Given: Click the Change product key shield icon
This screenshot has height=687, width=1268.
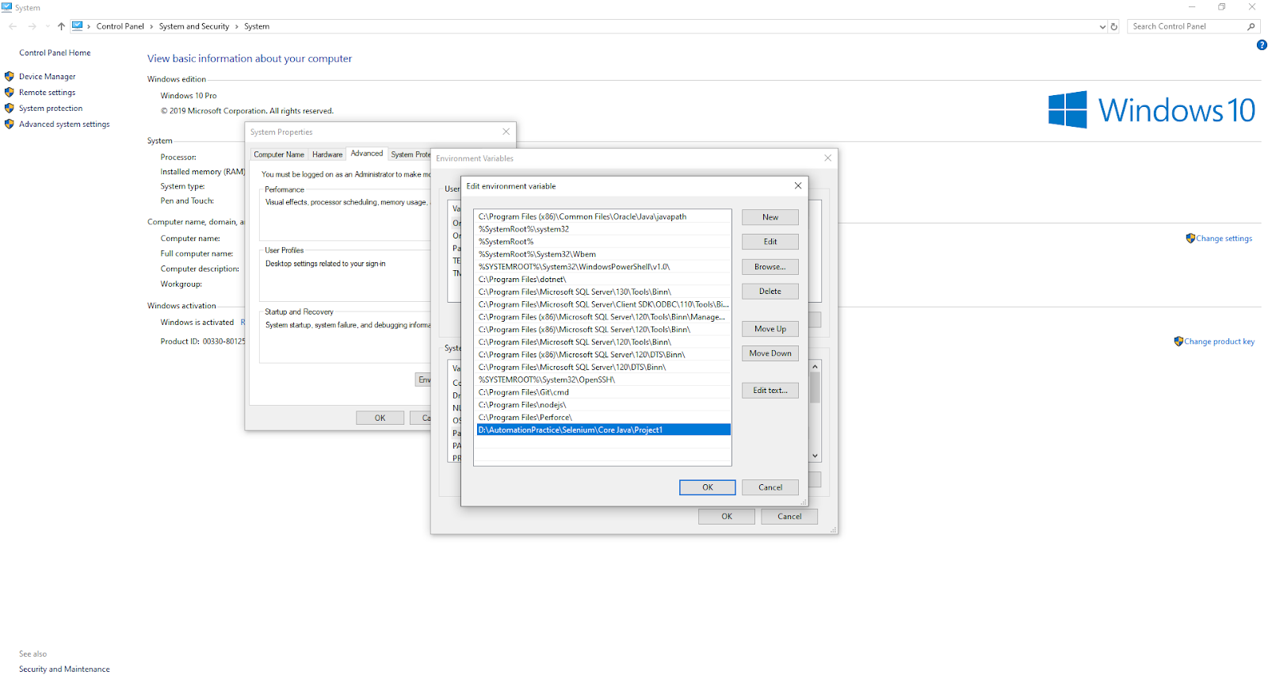Looking at the screenshot, I should (1178, 342).
